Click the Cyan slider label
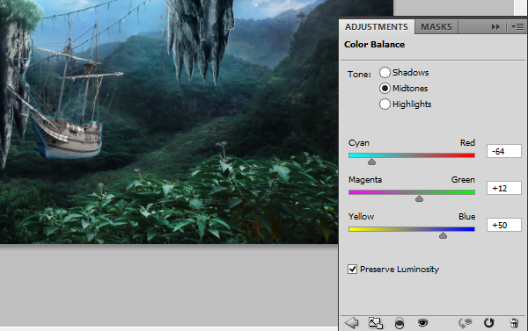528x331 pixels. 359,143
